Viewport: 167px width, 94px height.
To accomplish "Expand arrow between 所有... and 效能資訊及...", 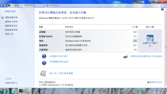I will coord(22,5).
